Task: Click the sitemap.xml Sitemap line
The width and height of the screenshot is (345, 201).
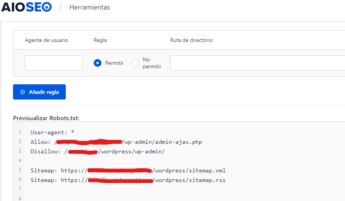Action: [x=128, y=170]
